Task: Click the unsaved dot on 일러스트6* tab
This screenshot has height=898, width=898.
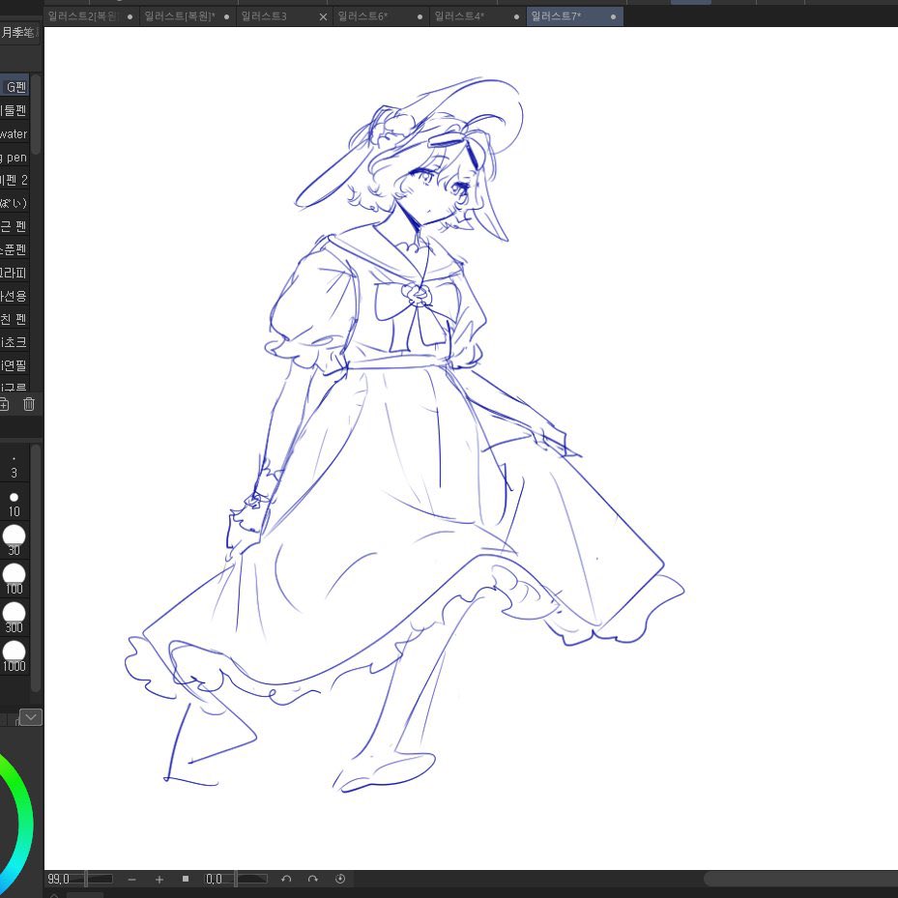Action: (420, 17)
